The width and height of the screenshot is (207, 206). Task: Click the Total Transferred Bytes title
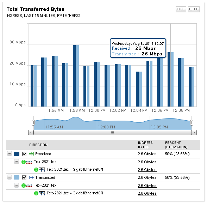pos(35,9)
